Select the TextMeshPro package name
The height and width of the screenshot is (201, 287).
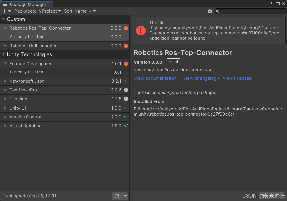(23, 90)
